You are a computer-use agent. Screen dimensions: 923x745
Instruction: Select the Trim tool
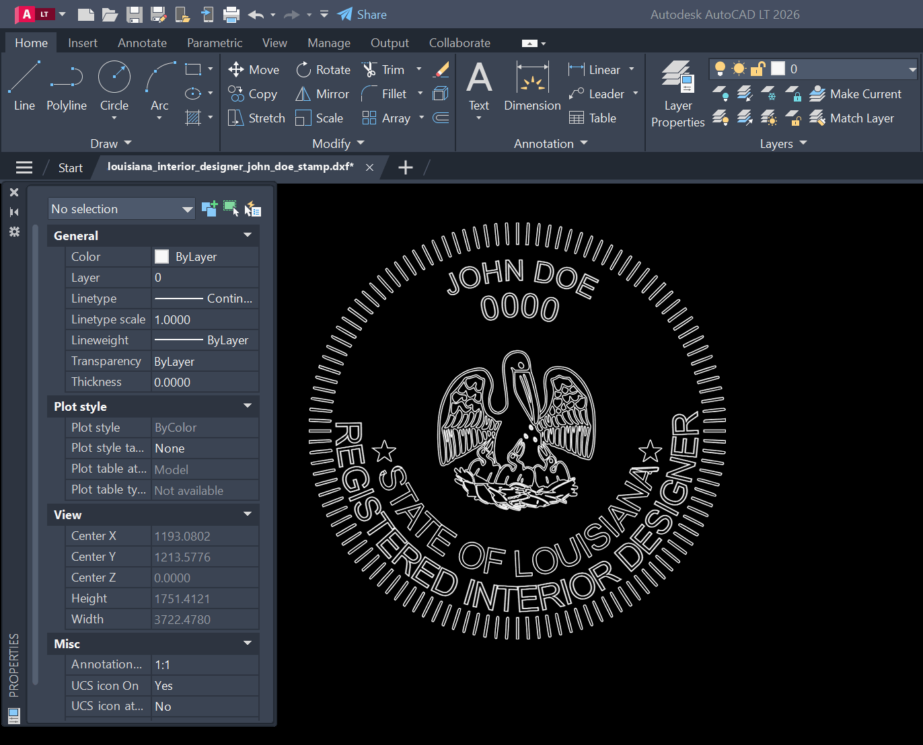383,69
